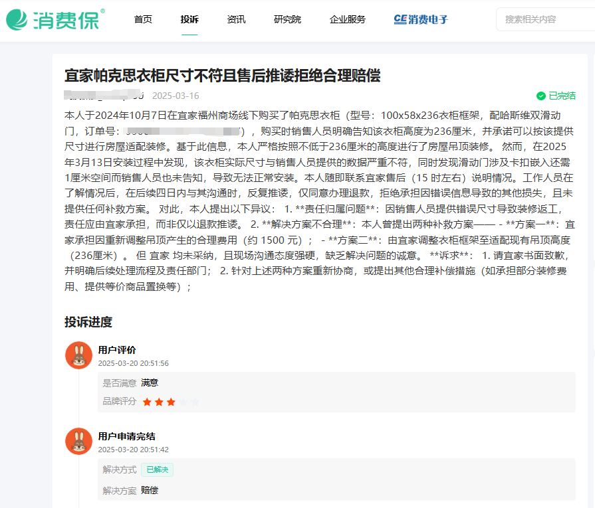Click the 品牌评分 label
Viewport: 595px width, 508px height.
[x=119, y=402]
